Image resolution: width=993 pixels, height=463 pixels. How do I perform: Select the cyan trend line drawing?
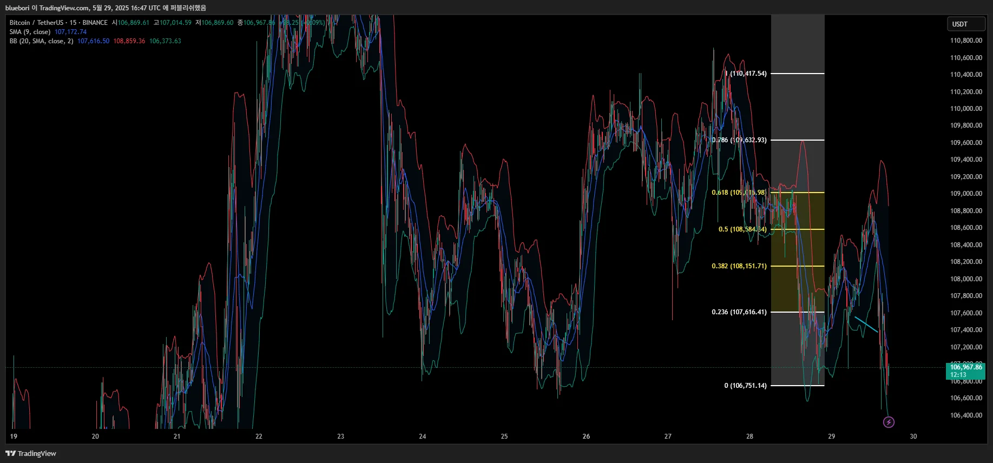866,324
